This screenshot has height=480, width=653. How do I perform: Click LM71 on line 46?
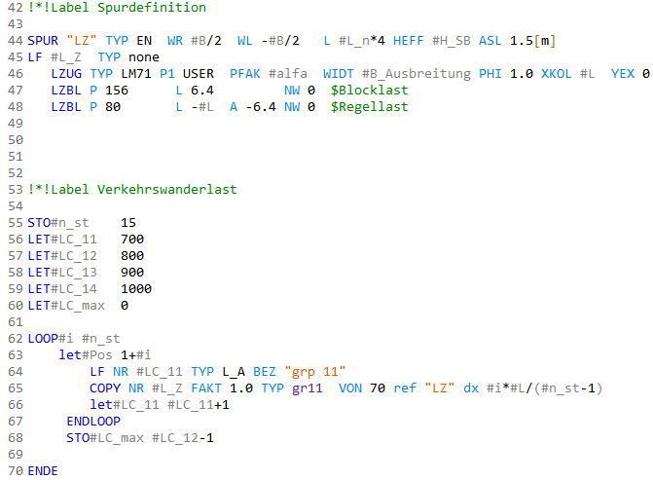point(136,74)
